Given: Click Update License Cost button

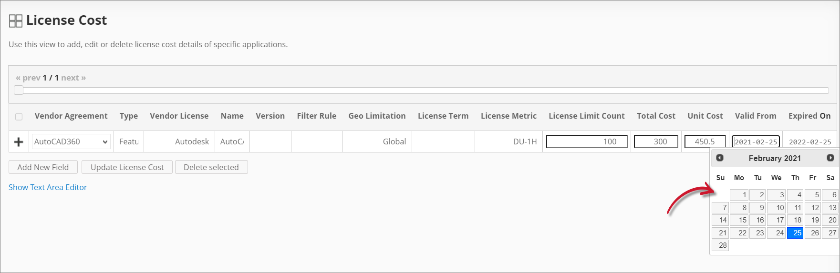Looking at the screenshot, I should [127, 167].
